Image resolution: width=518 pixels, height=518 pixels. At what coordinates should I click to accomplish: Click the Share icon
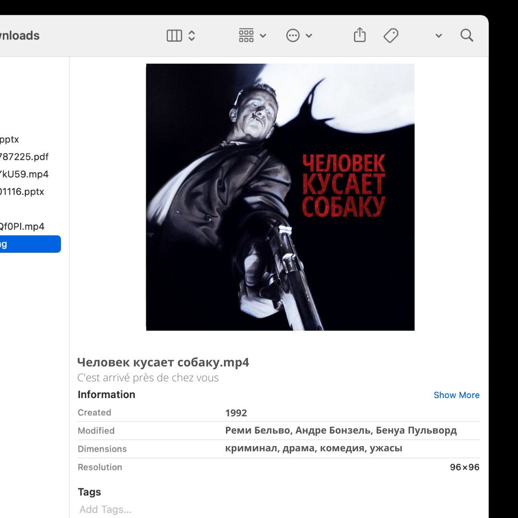tap(359, 35)
